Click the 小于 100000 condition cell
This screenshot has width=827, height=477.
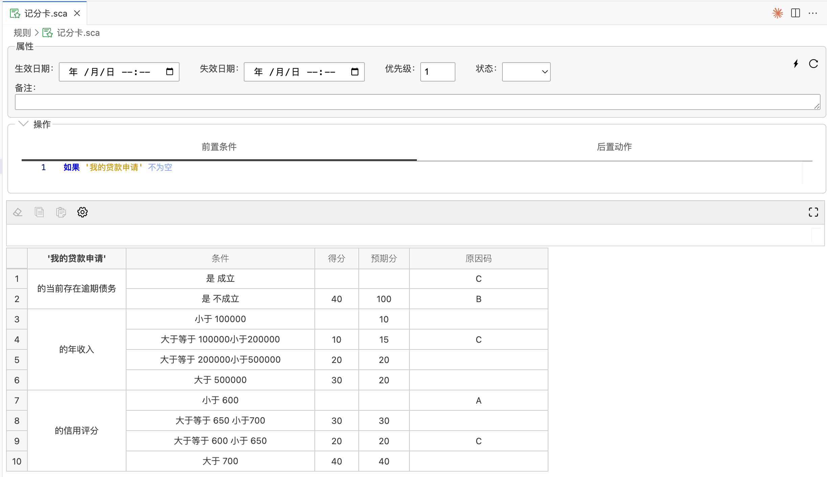coord(220,319)
